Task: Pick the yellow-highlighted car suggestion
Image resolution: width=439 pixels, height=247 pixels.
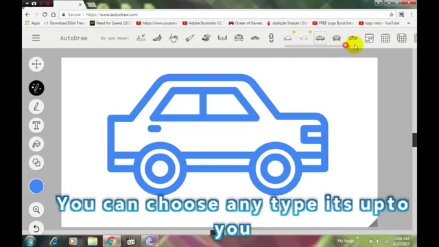Action: click(353, 38)
